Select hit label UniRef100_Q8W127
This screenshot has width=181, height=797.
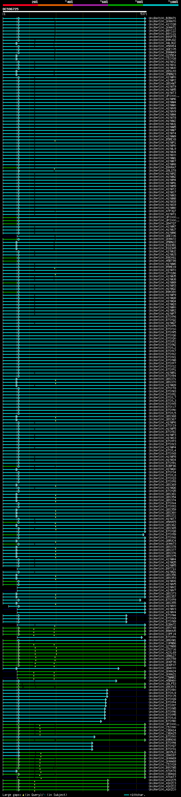pos(162,656)
